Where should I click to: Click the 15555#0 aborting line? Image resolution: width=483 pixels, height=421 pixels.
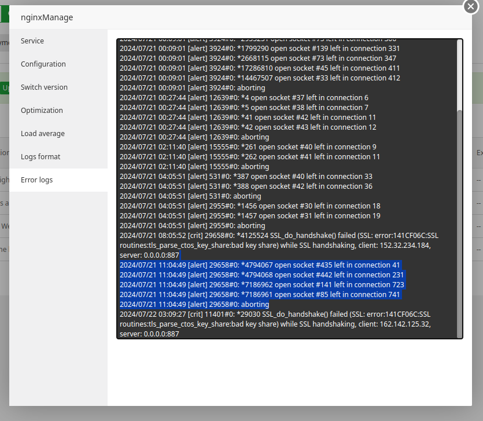tap(194, 167)
